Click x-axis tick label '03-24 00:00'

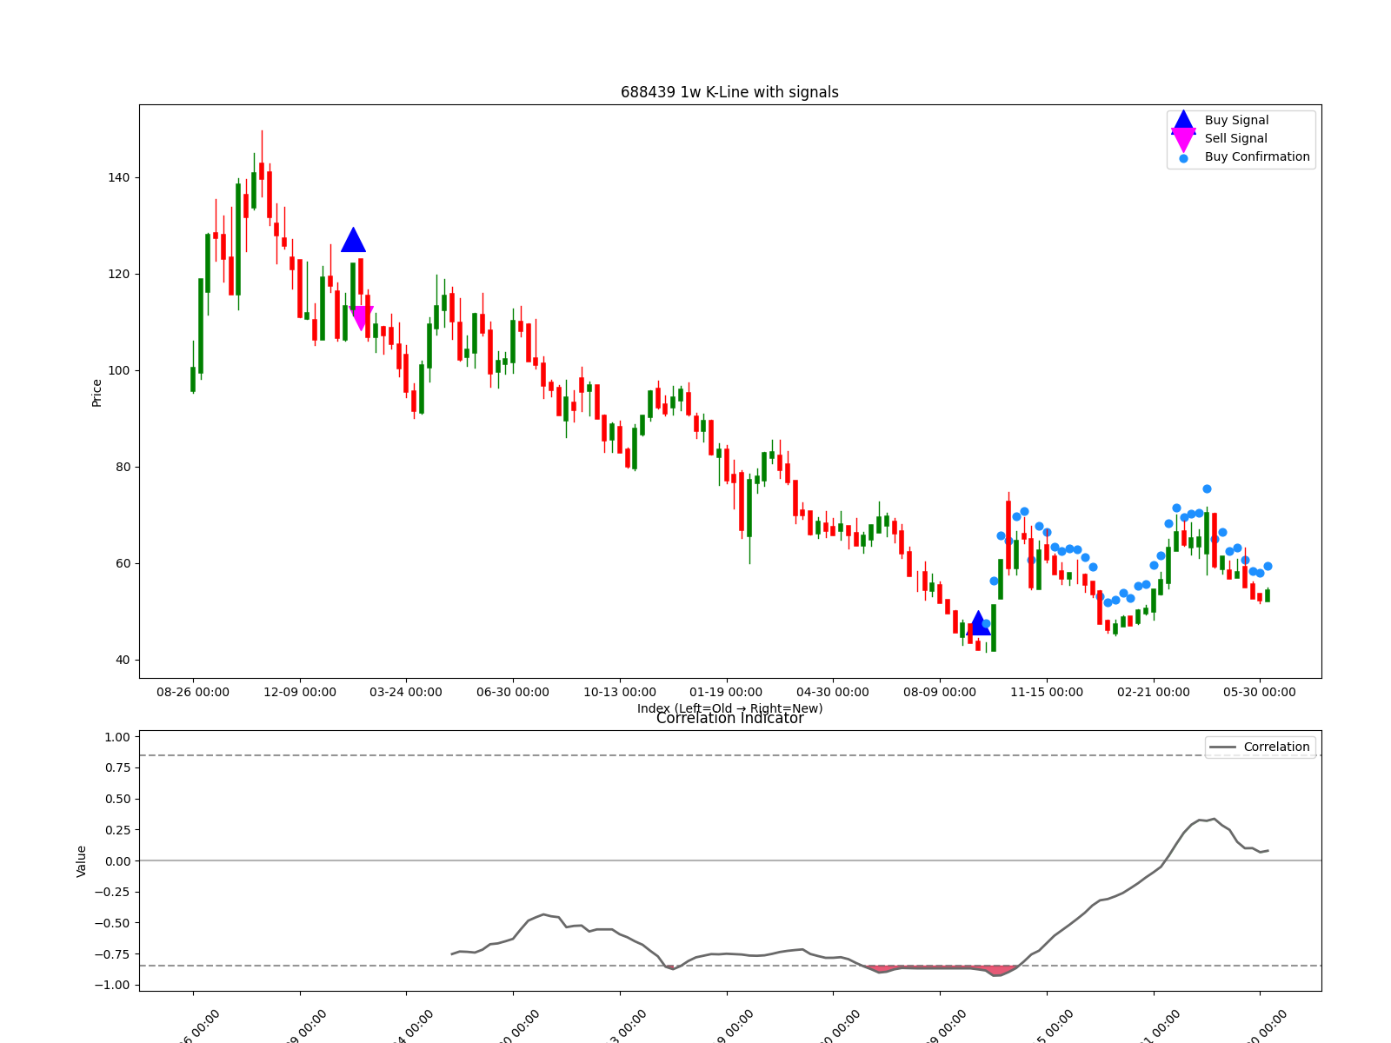(406, 692)
